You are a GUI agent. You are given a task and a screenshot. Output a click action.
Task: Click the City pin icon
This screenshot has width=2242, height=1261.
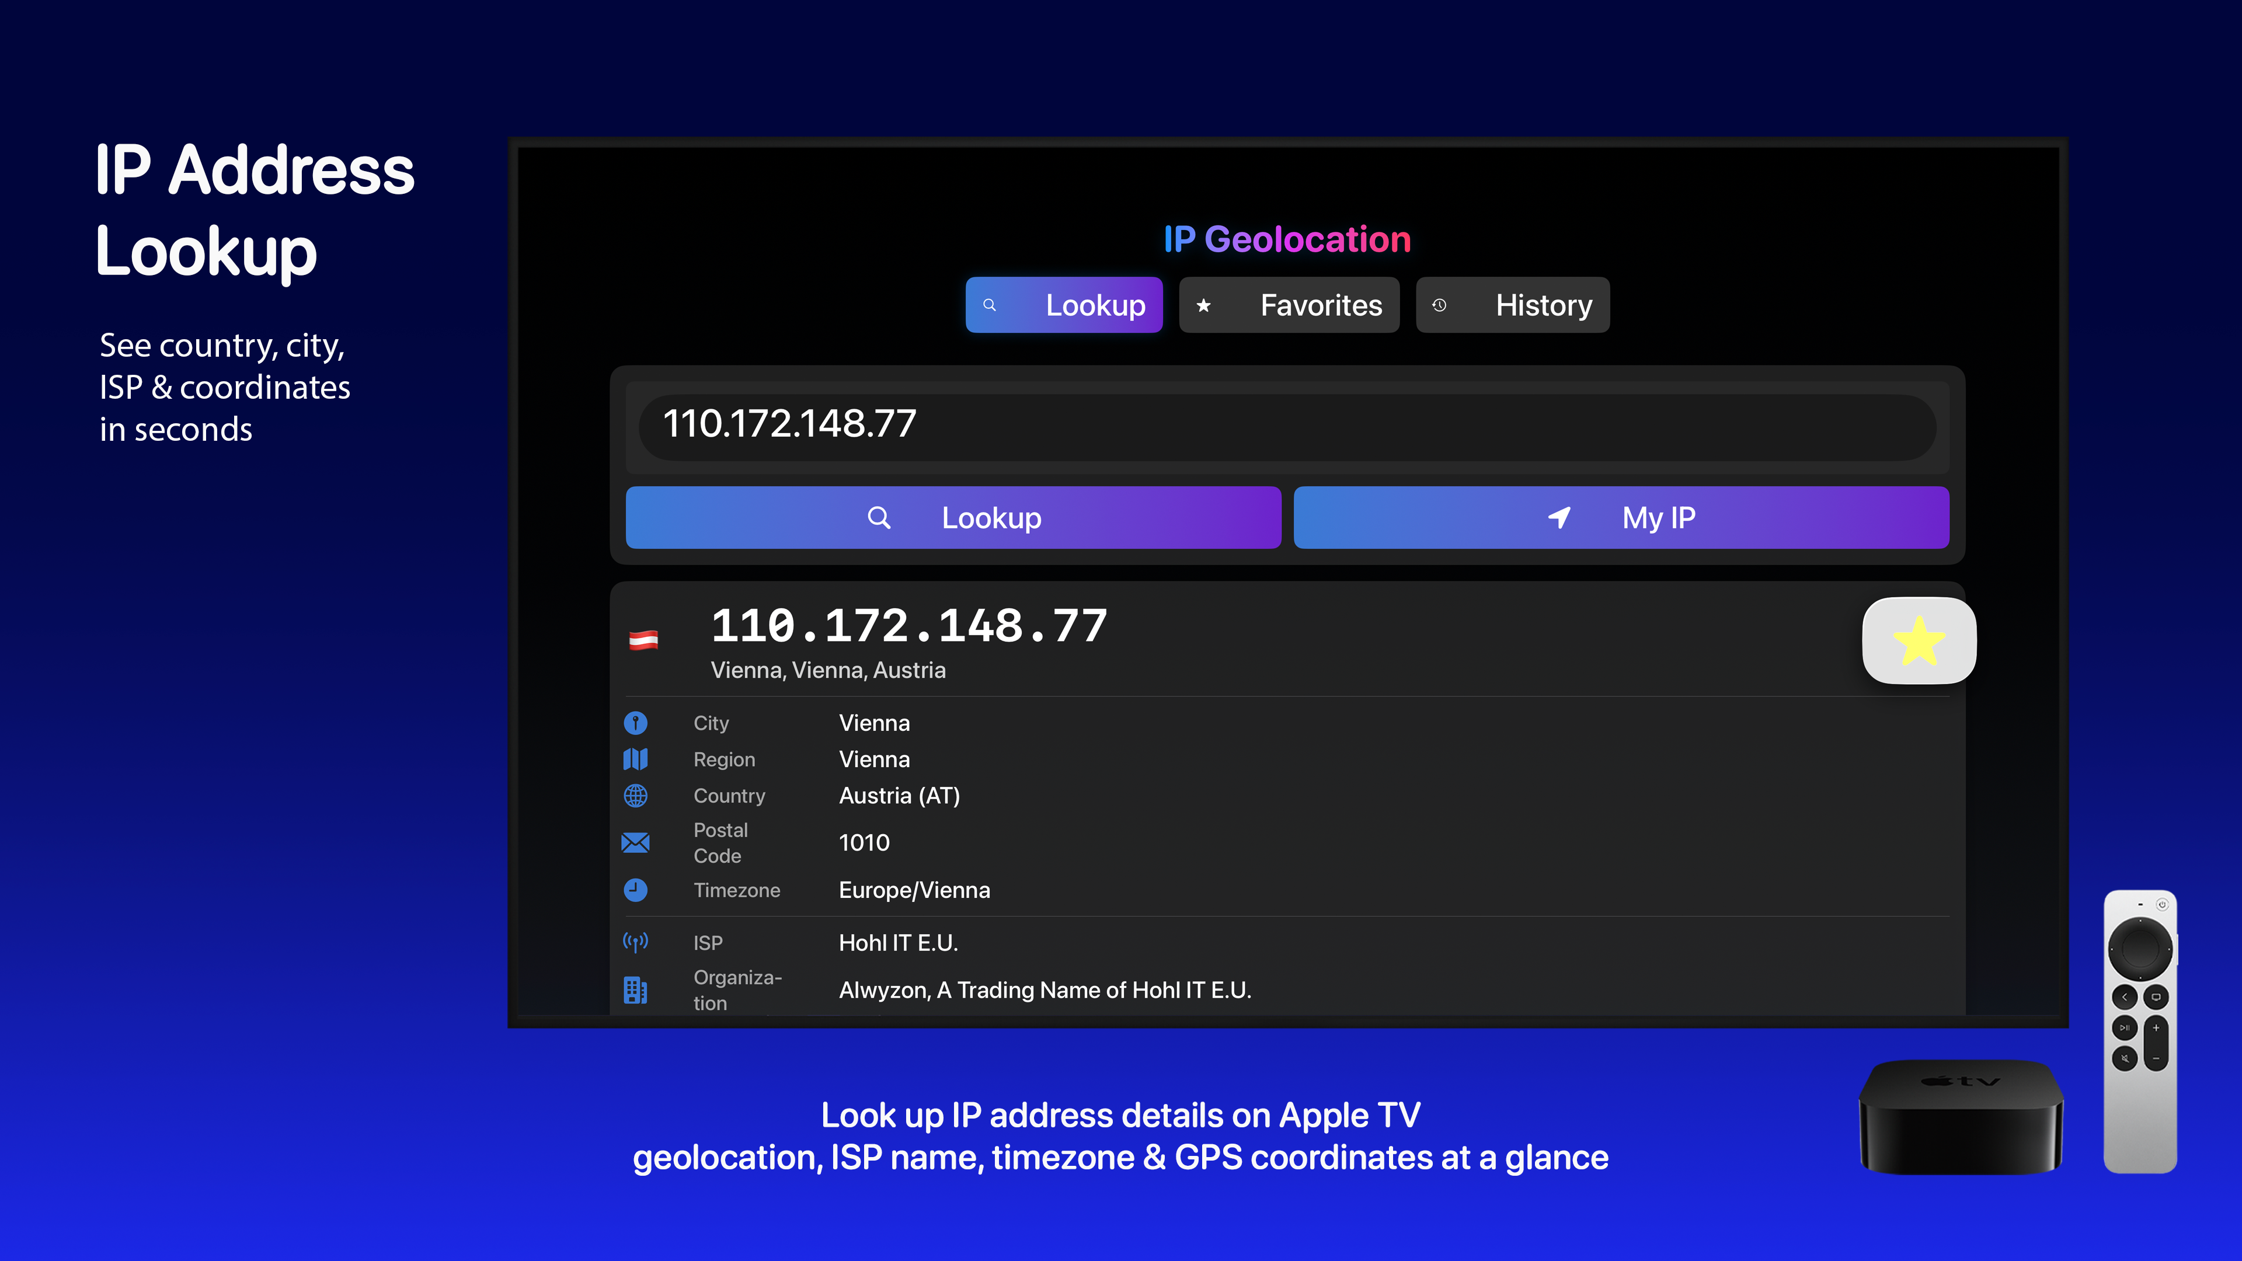pos(635,722)
